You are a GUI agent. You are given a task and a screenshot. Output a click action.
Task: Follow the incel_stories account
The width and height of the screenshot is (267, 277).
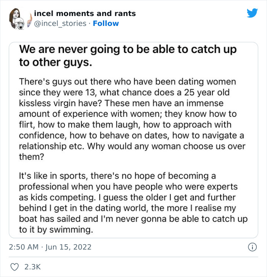point(106,24)
